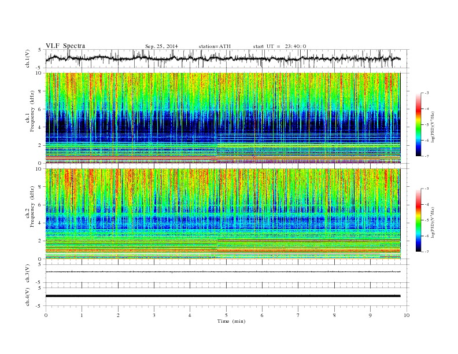Click the "6" kHz tick on ch.2 spectrogram
Image resolution: width=458 pixels, height=354 pixels.
[40, 205]
